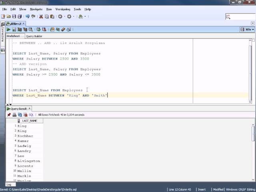Open the View menu
This screenshot has height=192, width=256.
click(22, 9)
